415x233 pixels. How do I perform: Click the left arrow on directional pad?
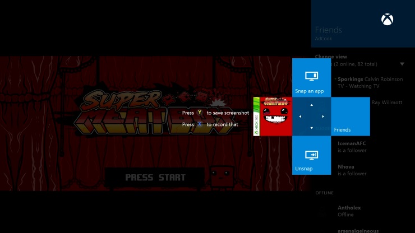(300, 116)
